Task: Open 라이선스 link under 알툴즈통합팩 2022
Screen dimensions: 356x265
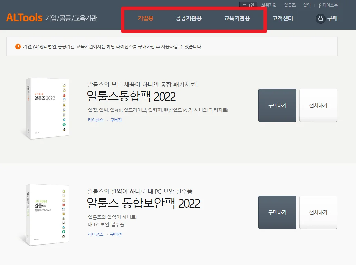Action: click(96, 120)
